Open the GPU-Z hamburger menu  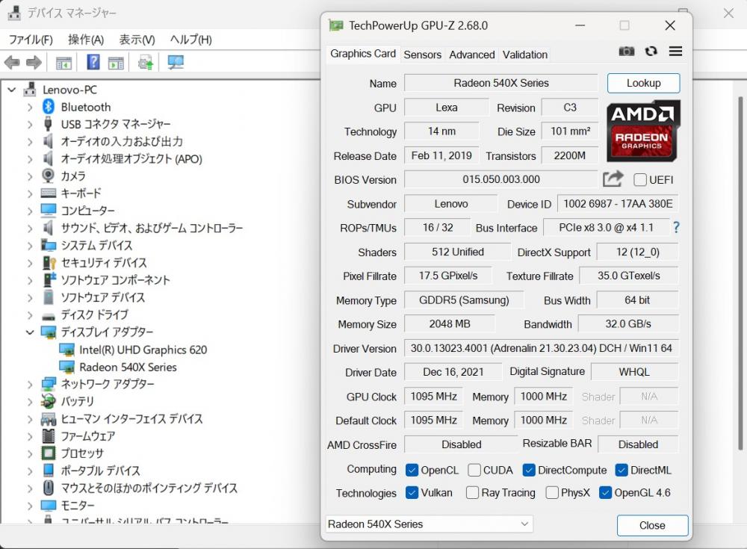(x=675, y=51)
